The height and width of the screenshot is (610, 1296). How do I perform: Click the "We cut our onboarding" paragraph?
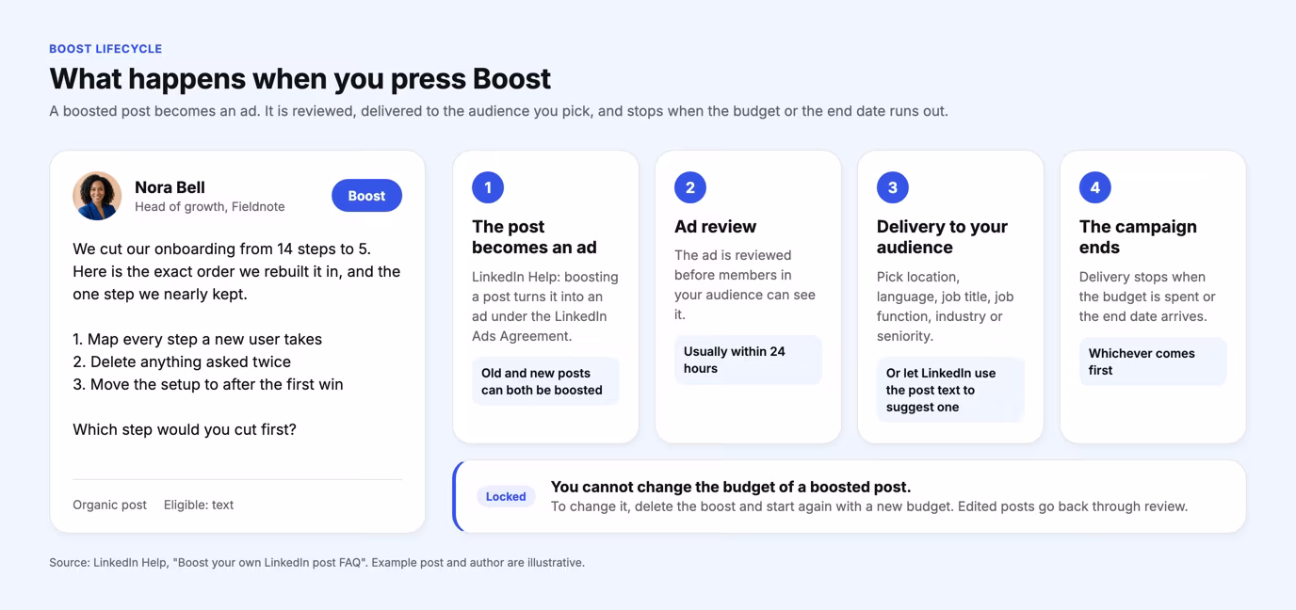click(x=236, y=271)
